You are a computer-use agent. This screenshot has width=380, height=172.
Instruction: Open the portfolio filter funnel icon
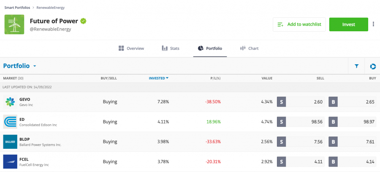click(356, 66)
